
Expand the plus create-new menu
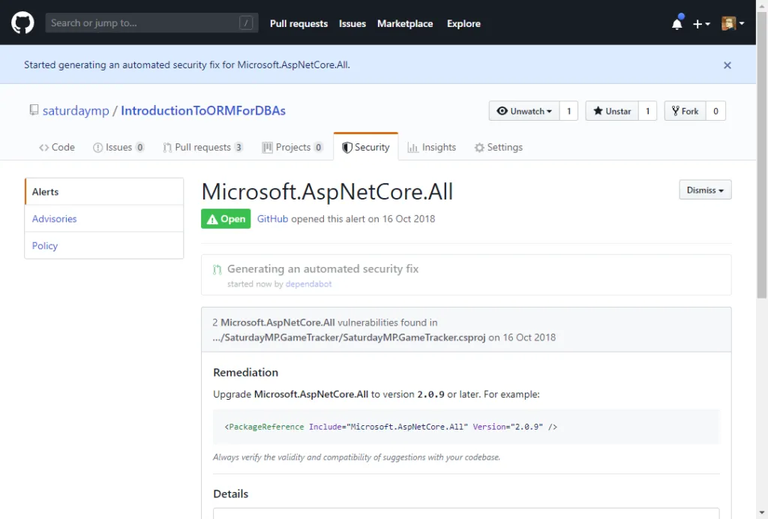[x=701, y=23]
